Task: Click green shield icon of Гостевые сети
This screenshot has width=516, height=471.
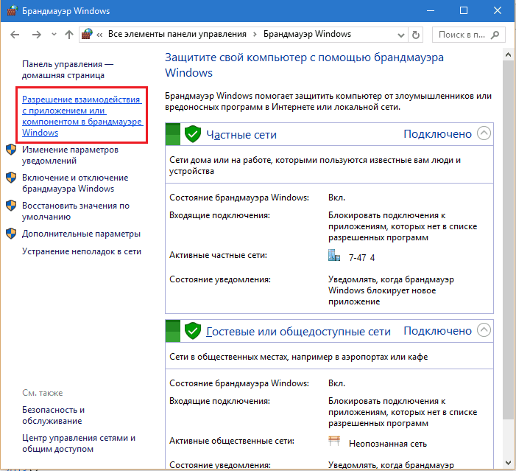Action: [193, 331]
